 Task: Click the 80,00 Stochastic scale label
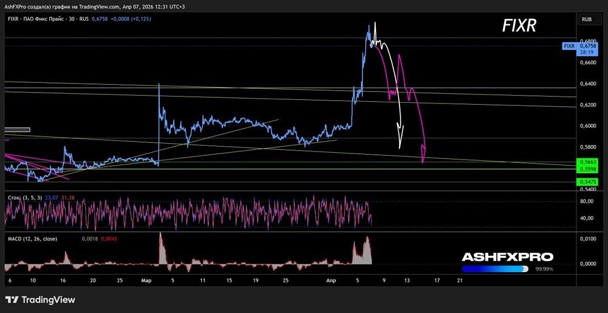tap(588, 201)
